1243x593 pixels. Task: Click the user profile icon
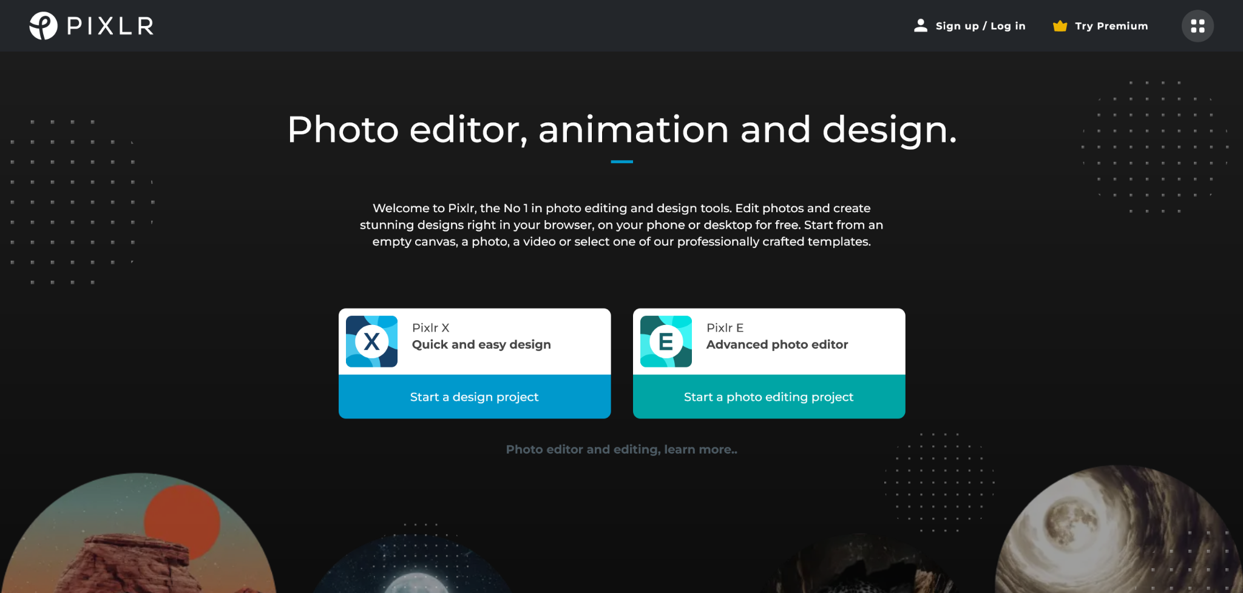[921, 25]
